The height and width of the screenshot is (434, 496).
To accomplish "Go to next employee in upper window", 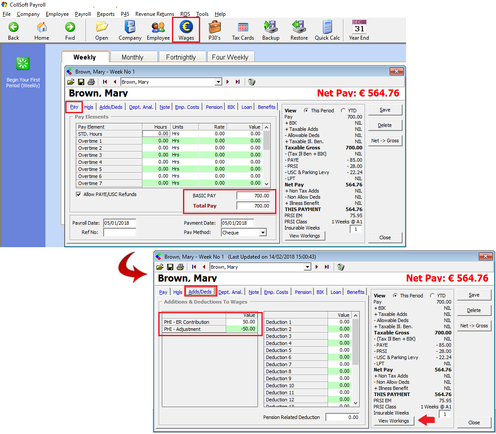I will [x=227, y=82].
